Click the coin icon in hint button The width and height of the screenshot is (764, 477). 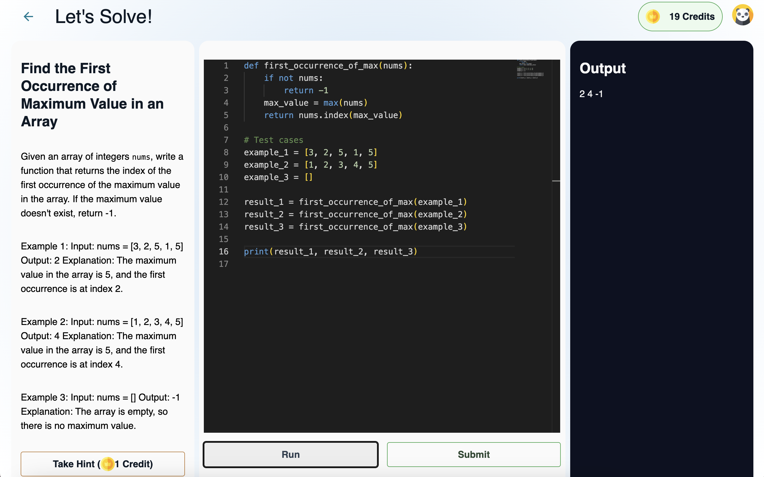pos(108,464)
